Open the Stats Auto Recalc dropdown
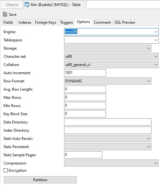 click(108, 138)
